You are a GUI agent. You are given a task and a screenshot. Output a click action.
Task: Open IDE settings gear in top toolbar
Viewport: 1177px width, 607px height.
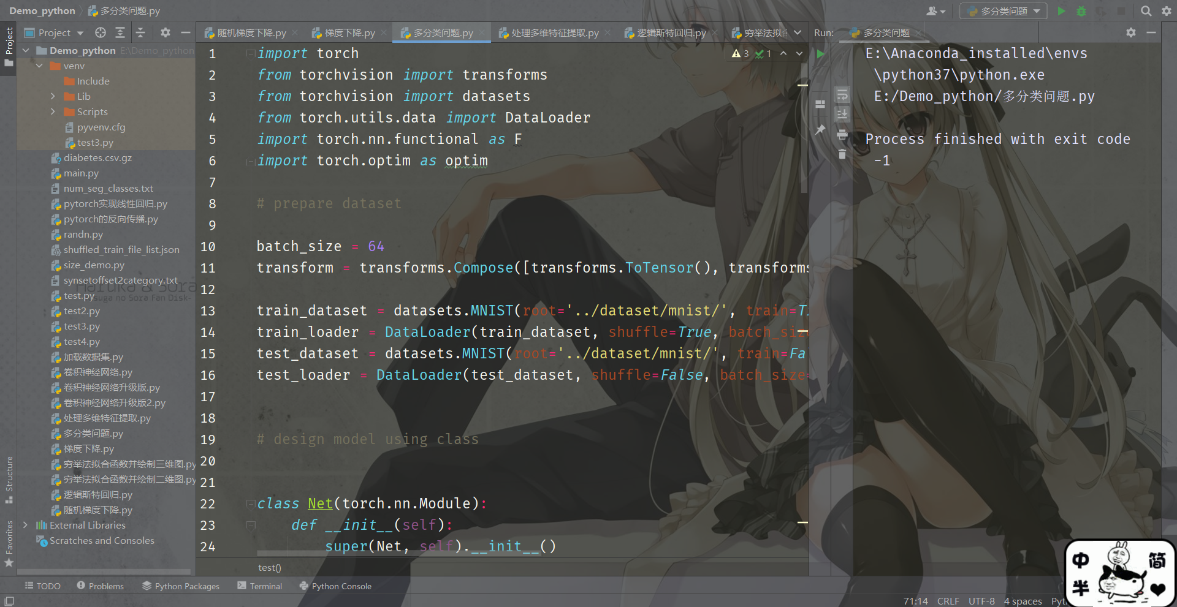tap(1166, 11)
